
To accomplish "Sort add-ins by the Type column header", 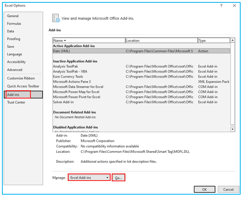I will pos(214,41).
